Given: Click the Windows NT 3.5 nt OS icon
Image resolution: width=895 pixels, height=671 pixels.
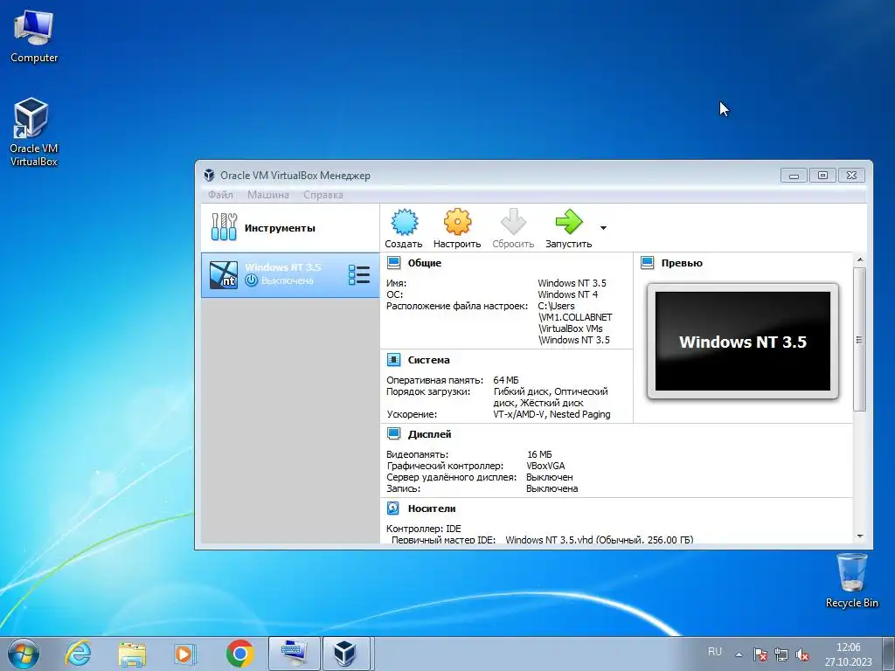Looking at the screenshot, I should 223,274.
